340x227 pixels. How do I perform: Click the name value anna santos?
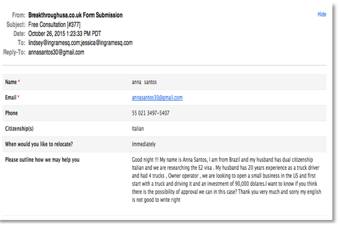[x=144, y=82]
